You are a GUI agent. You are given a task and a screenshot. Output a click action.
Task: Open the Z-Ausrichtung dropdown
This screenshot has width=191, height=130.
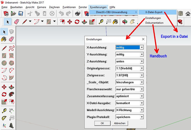coord(142,61)
